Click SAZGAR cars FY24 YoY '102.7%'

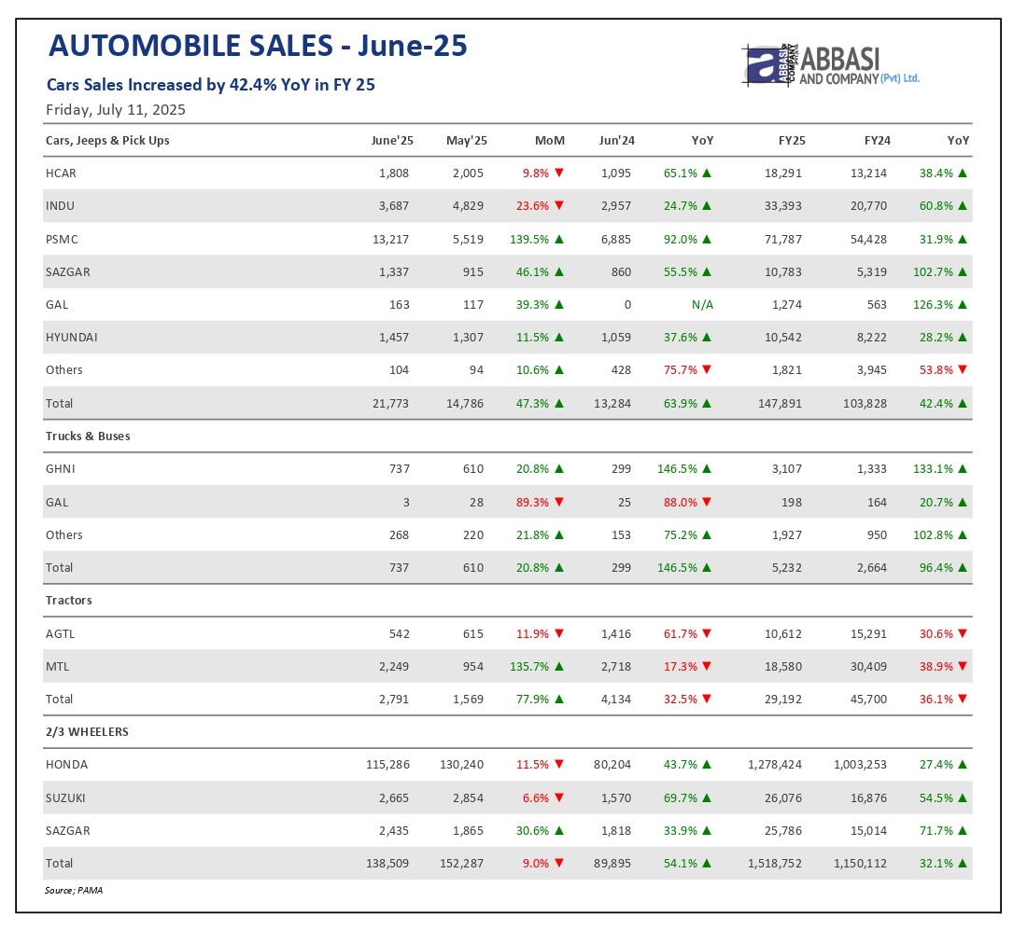pos(933,271)
